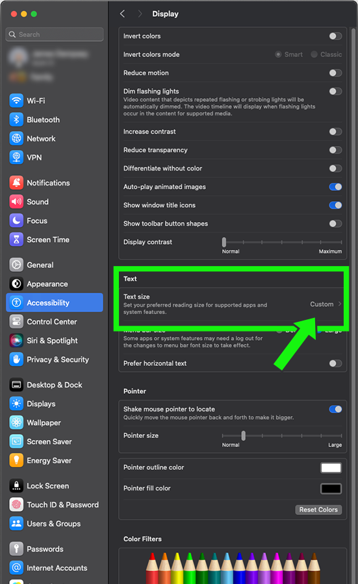
Task: Open Users & Groups sidebar label
Action: point(54,523)
